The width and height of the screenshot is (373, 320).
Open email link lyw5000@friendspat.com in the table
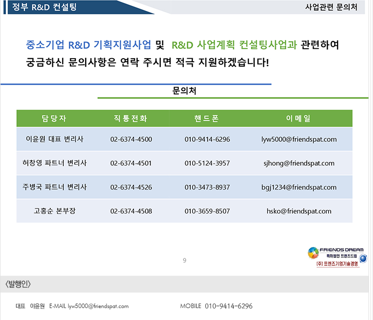[x=299, y=139]
